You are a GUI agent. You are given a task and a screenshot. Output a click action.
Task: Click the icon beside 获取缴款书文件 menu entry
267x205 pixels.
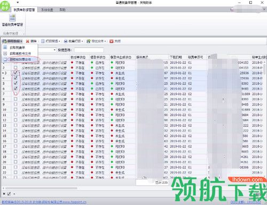point(5,54)
